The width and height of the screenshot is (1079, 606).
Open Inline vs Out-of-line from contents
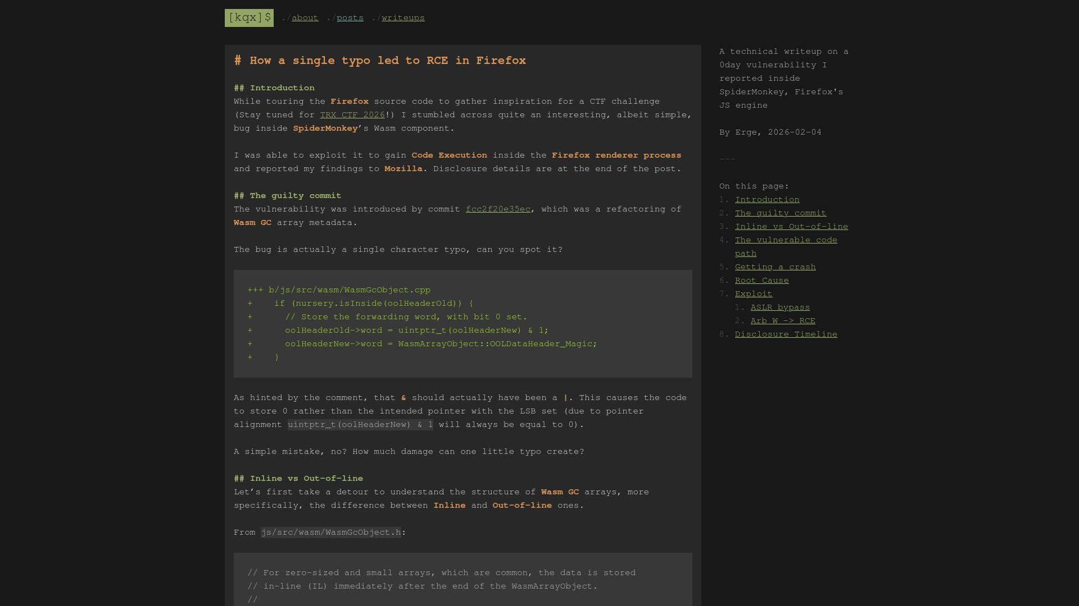pyautogui.click(x=791, y=226)
